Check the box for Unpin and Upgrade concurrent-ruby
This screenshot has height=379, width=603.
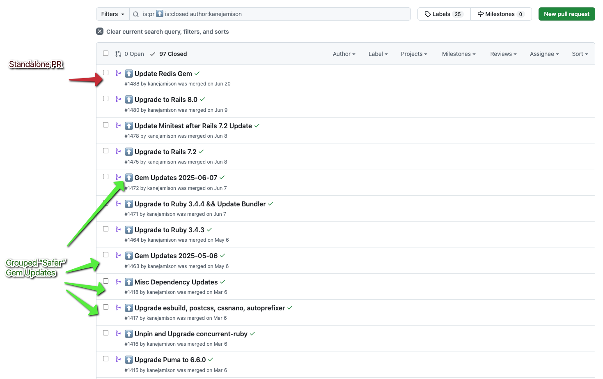[x=105, y=333]
